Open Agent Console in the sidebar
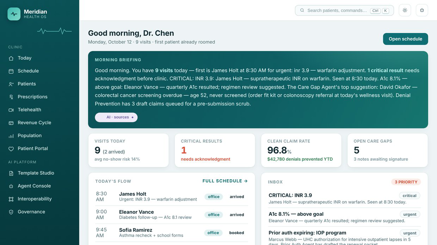The width and height of the screenshot is (437, 245). click(x=39, y=186)
